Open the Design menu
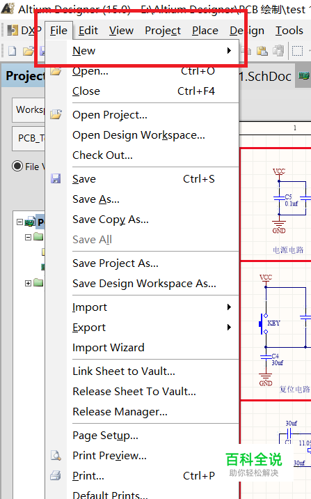Screen dimensions: 311x499 [247, 31]
